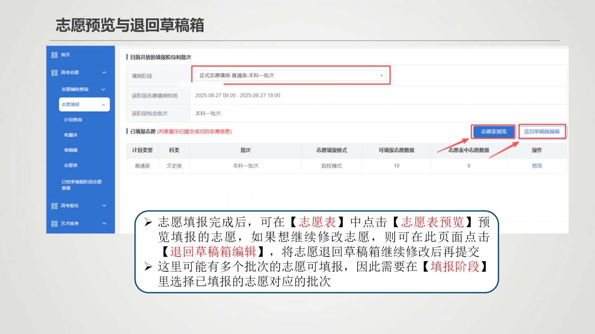Click the 可填报志愿数量 column header

pos(396,150)
